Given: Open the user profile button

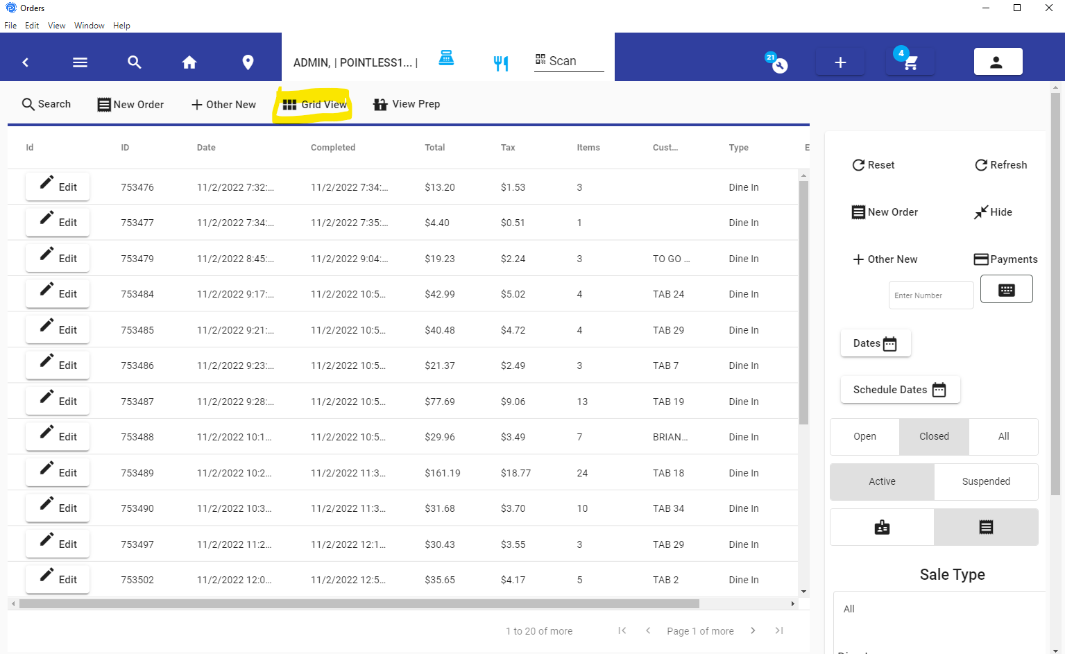Looking at the screenshot, I should [998, 62].
